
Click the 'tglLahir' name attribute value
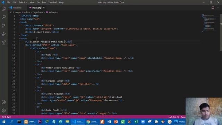[x=85, y=84]
